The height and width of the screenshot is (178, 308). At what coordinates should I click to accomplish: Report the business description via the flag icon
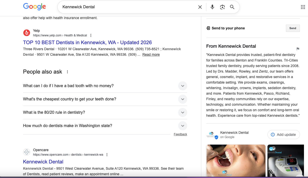tap(298, 49)
